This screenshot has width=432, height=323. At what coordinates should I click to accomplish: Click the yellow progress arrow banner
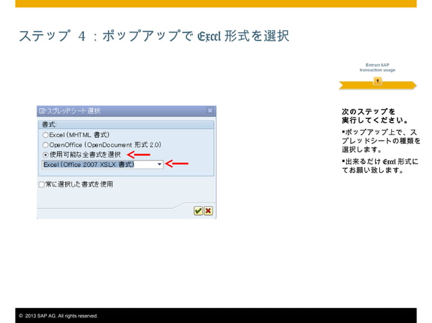(377, 85)
